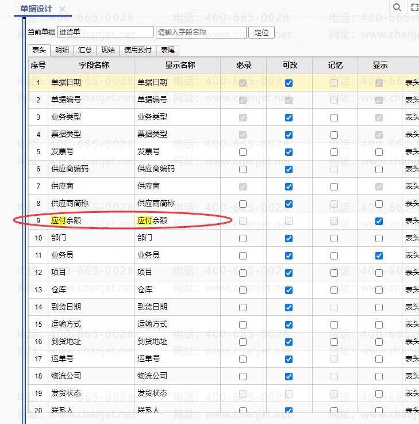Click the 记忆 column header

(x=335, y=65)
